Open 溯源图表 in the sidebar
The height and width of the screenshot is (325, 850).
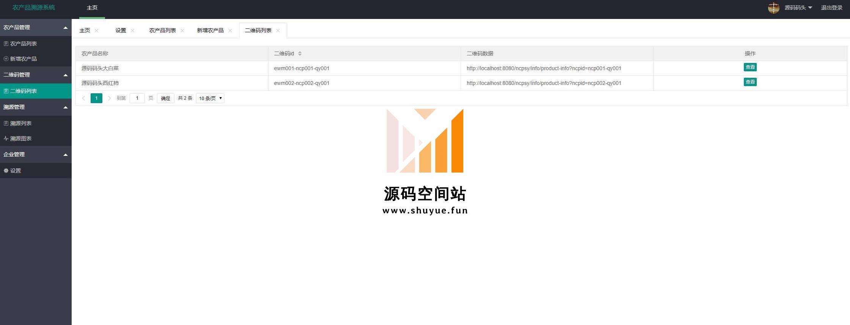tap(36, 138)
